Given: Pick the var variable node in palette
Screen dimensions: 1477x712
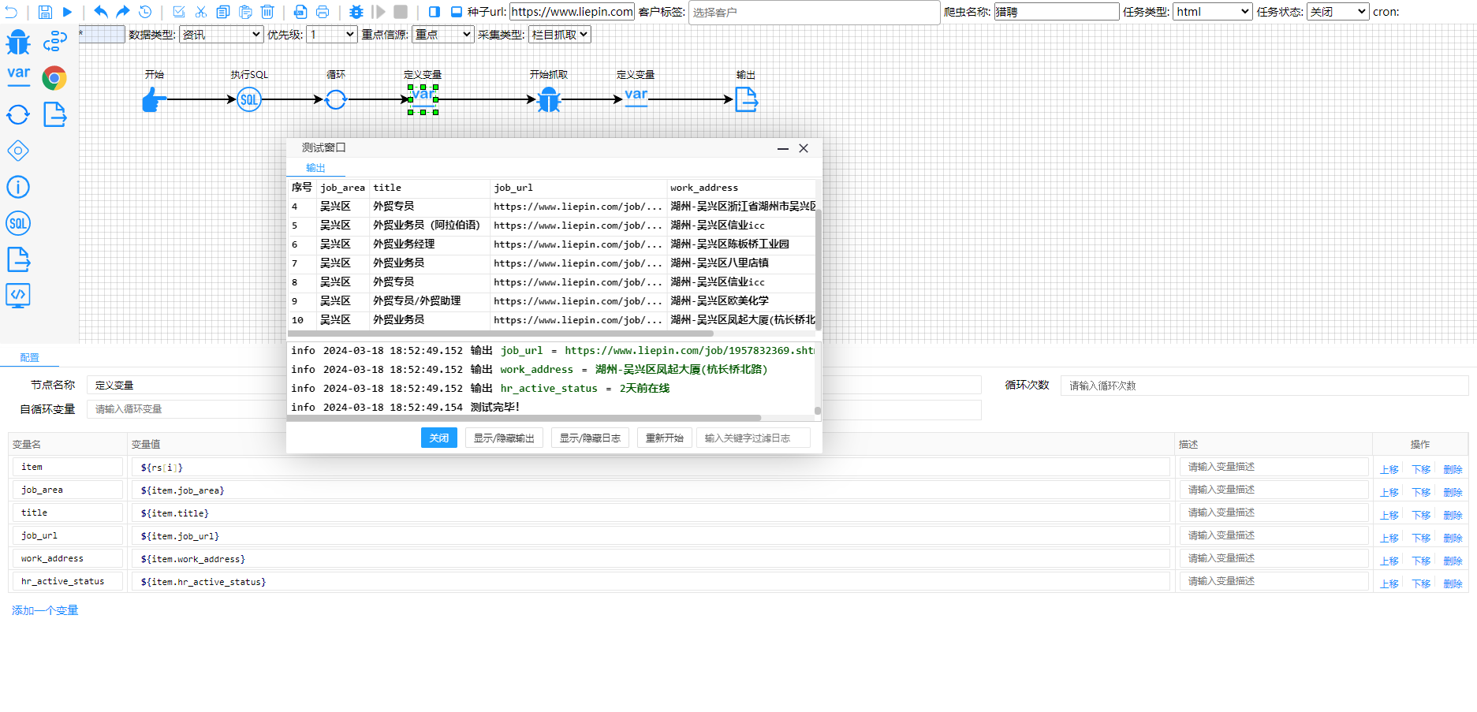Looking at the screenshot, I should point(18,76).
